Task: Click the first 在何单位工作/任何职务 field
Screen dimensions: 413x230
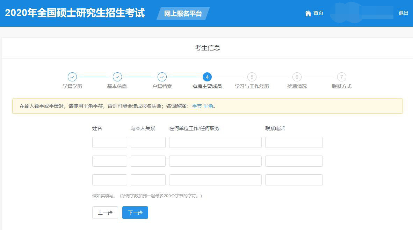Action: click(x=215, y=142)
